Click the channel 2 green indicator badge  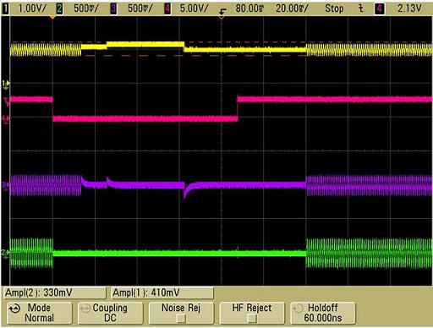click(59, 8)
